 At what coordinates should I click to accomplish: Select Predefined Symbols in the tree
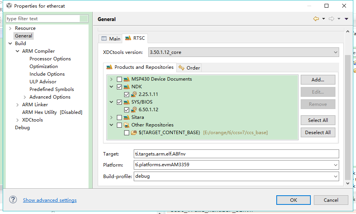[x=51, y=89]
